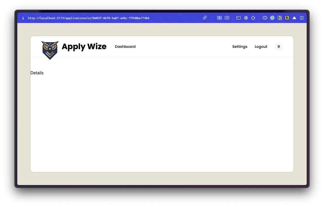Click the copy link icon in toolbar
Image resolution: width=324 pixels, height=207 pixels.
205,18
